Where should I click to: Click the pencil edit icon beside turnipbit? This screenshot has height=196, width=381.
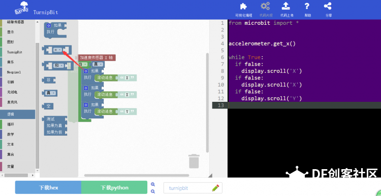pyautogui.click(x=215, y=188)
